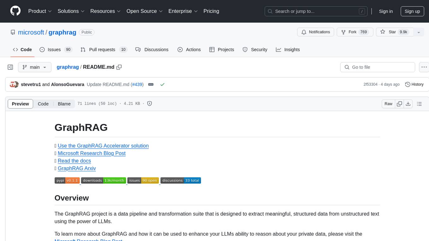Go to the GitHub homepage logo
This screenshot has width=429, height=241.
[x=15, y=11]
